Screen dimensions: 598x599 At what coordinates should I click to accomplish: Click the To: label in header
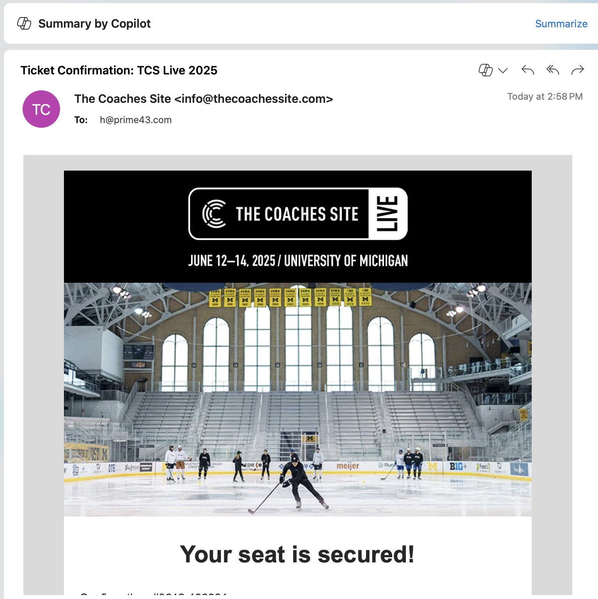81,120
